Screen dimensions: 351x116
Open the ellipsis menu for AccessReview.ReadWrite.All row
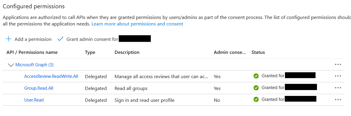[x=338, y=76]
